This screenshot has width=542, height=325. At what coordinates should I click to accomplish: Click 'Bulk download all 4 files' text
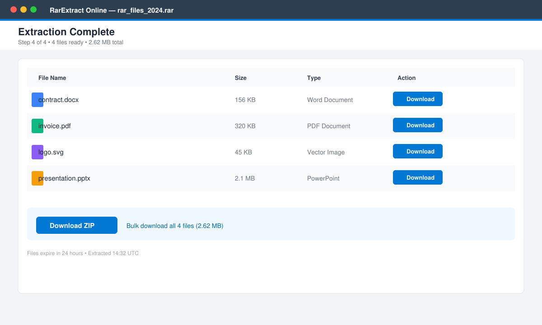coord(175,226)
